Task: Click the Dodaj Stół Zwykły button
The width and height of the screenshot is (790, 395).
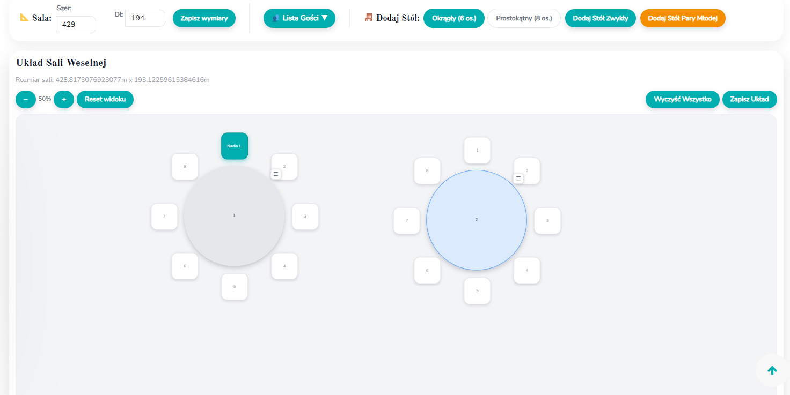Action: pyautogui.click(x=600, y=18)
